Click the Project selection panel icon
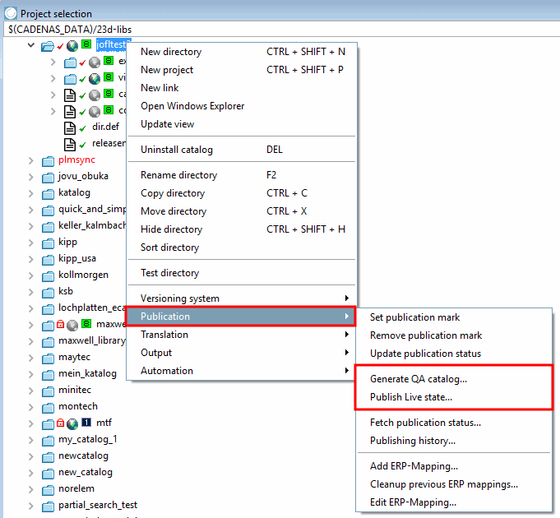Screen dimensions: 560x518 click(x=11, y=13)
